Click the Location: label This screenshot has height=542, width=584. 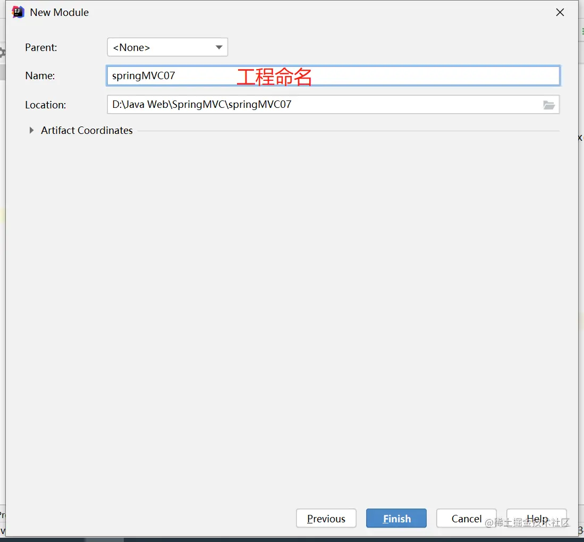46,105
